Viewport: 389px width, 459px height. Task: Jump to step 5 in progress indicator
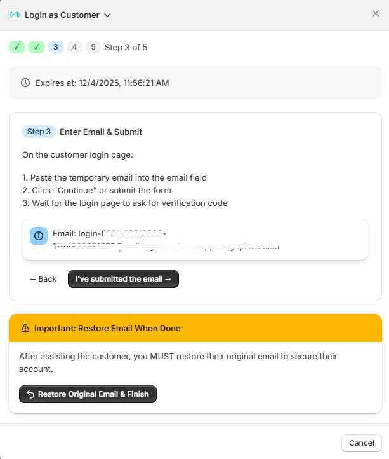[93, 47]
